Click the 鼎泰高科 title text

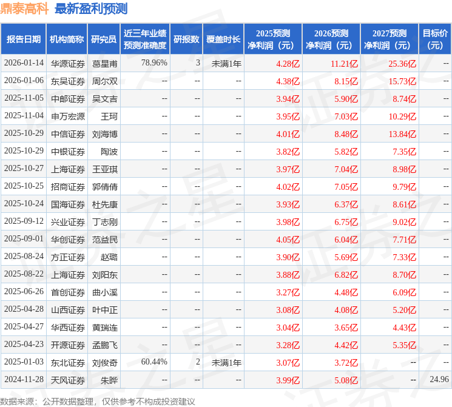[x=24, y=8]
